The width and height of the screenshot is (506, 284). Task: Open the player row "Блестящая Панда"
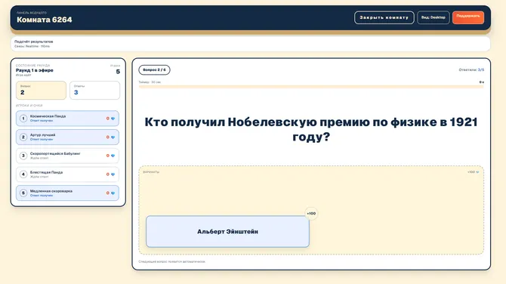tap(67, 174)
